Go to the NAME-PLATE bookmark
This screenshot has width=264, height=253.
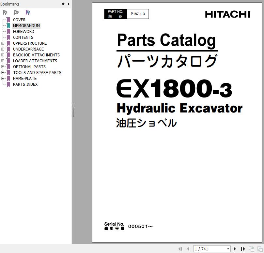(x=25, y=79)
